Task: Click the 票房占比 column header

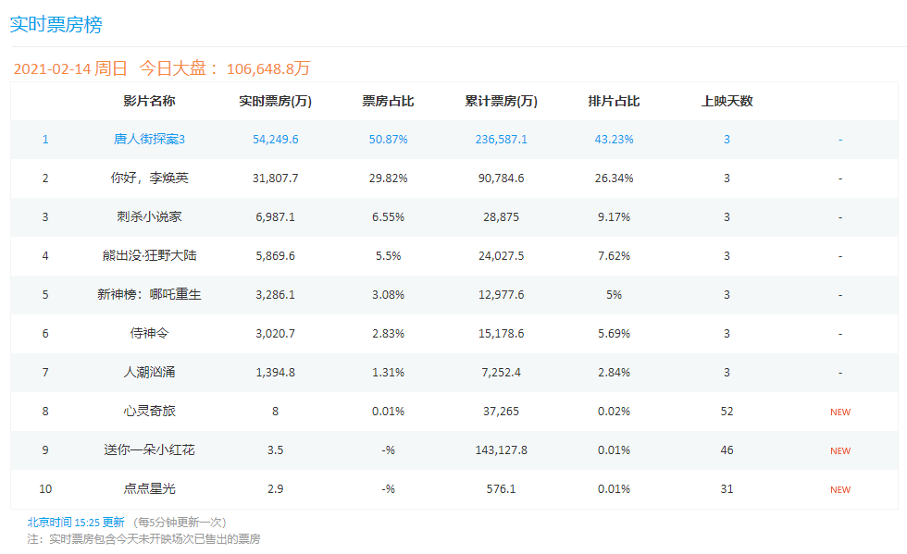Action: pyautogui.click(x=388, y=102)
